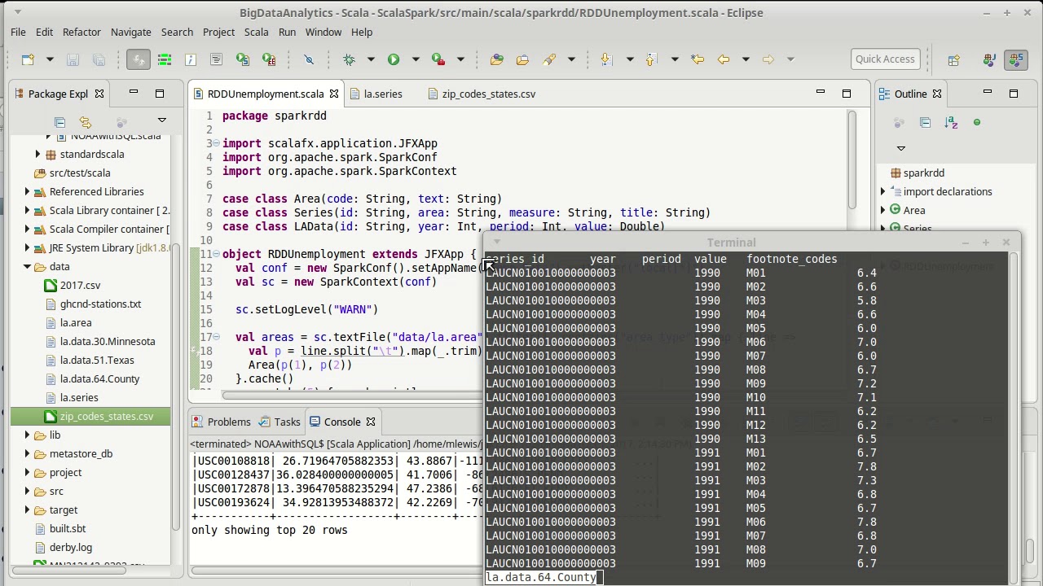Minimize the Package Explorer view

point(134,93)
